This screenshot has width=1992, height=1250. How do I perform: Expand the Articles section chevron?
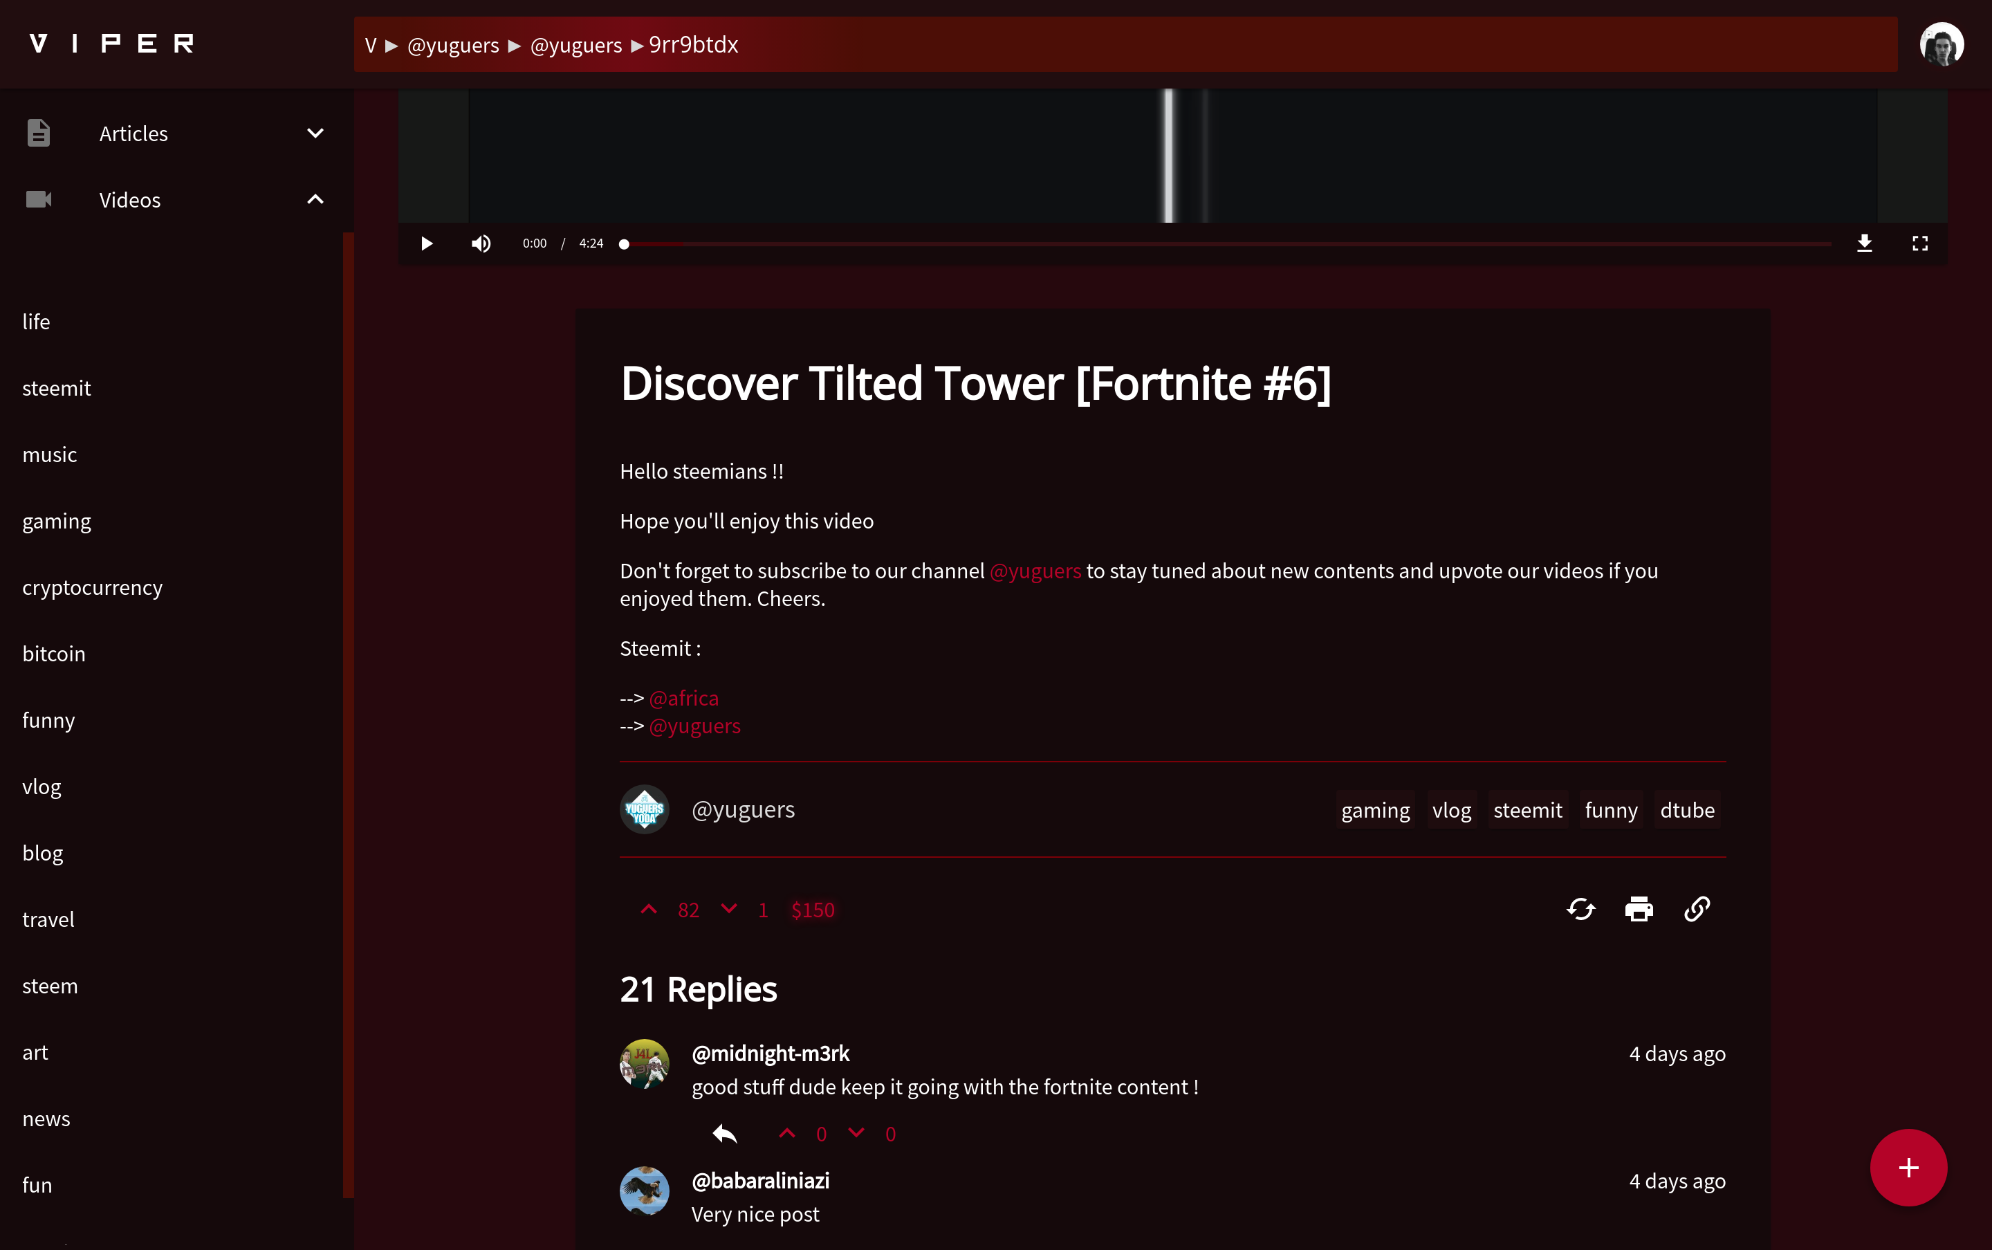[315, 133]
